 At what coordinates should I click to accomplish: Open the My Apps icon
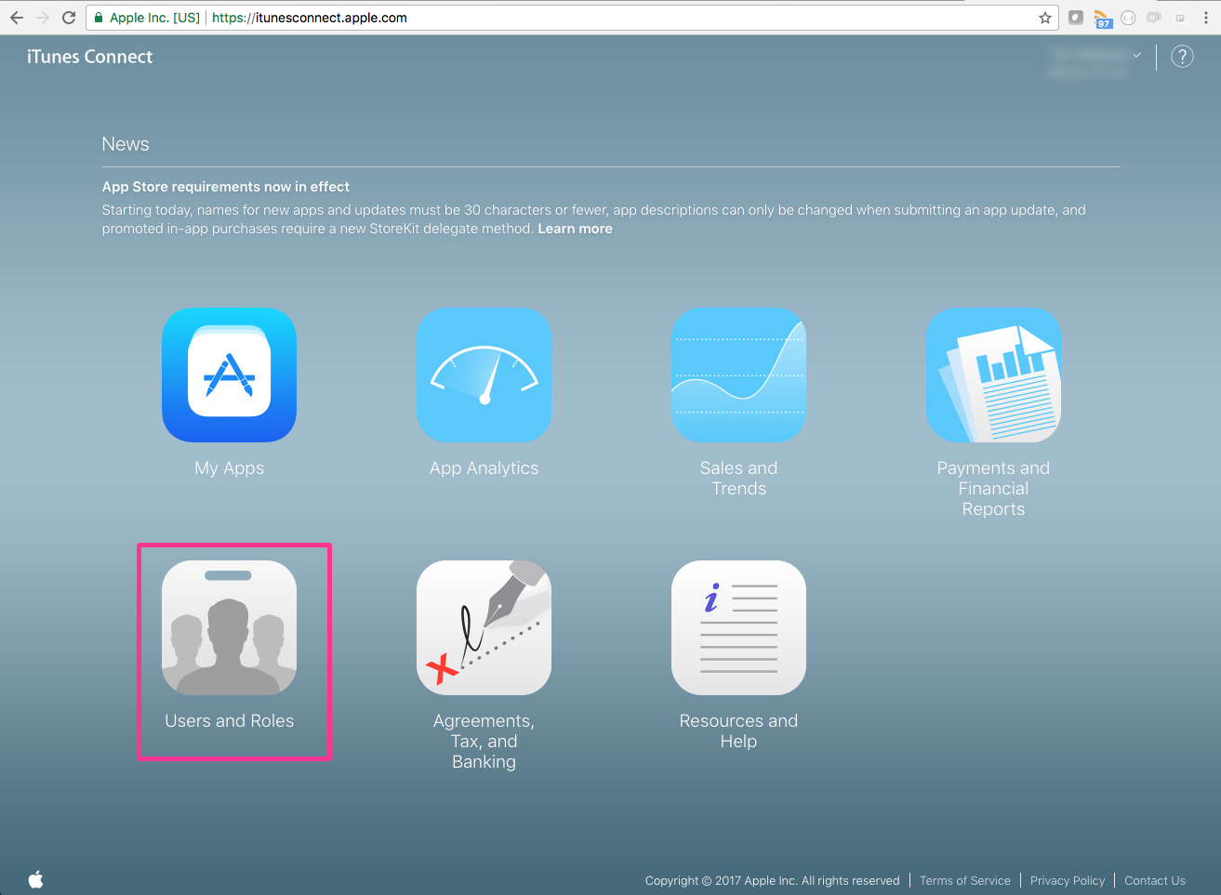point(229,375)
